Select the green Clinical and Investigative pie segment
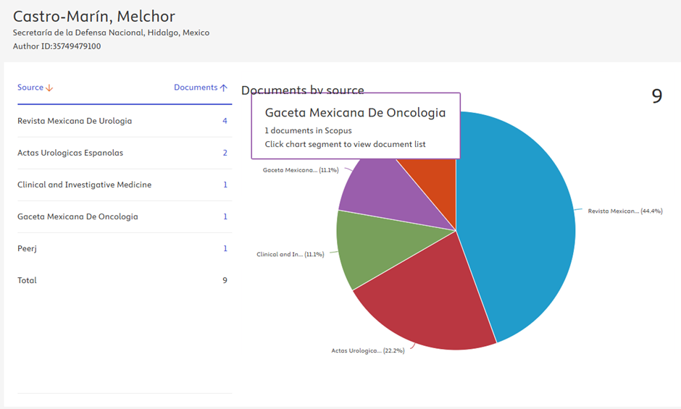The image size is (681, 409). (x=369, y=250)
